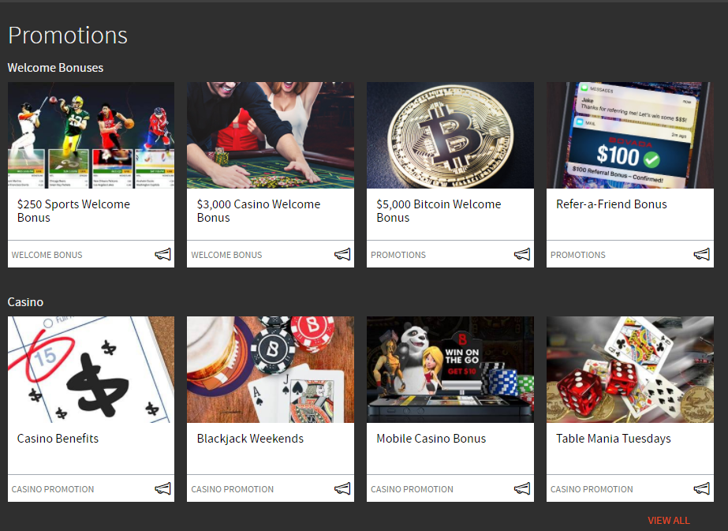The height and width of the screenshot is (531, 728).
Task: Open the $250 Sports Welcome Bonus title
Action: point(73,211)
